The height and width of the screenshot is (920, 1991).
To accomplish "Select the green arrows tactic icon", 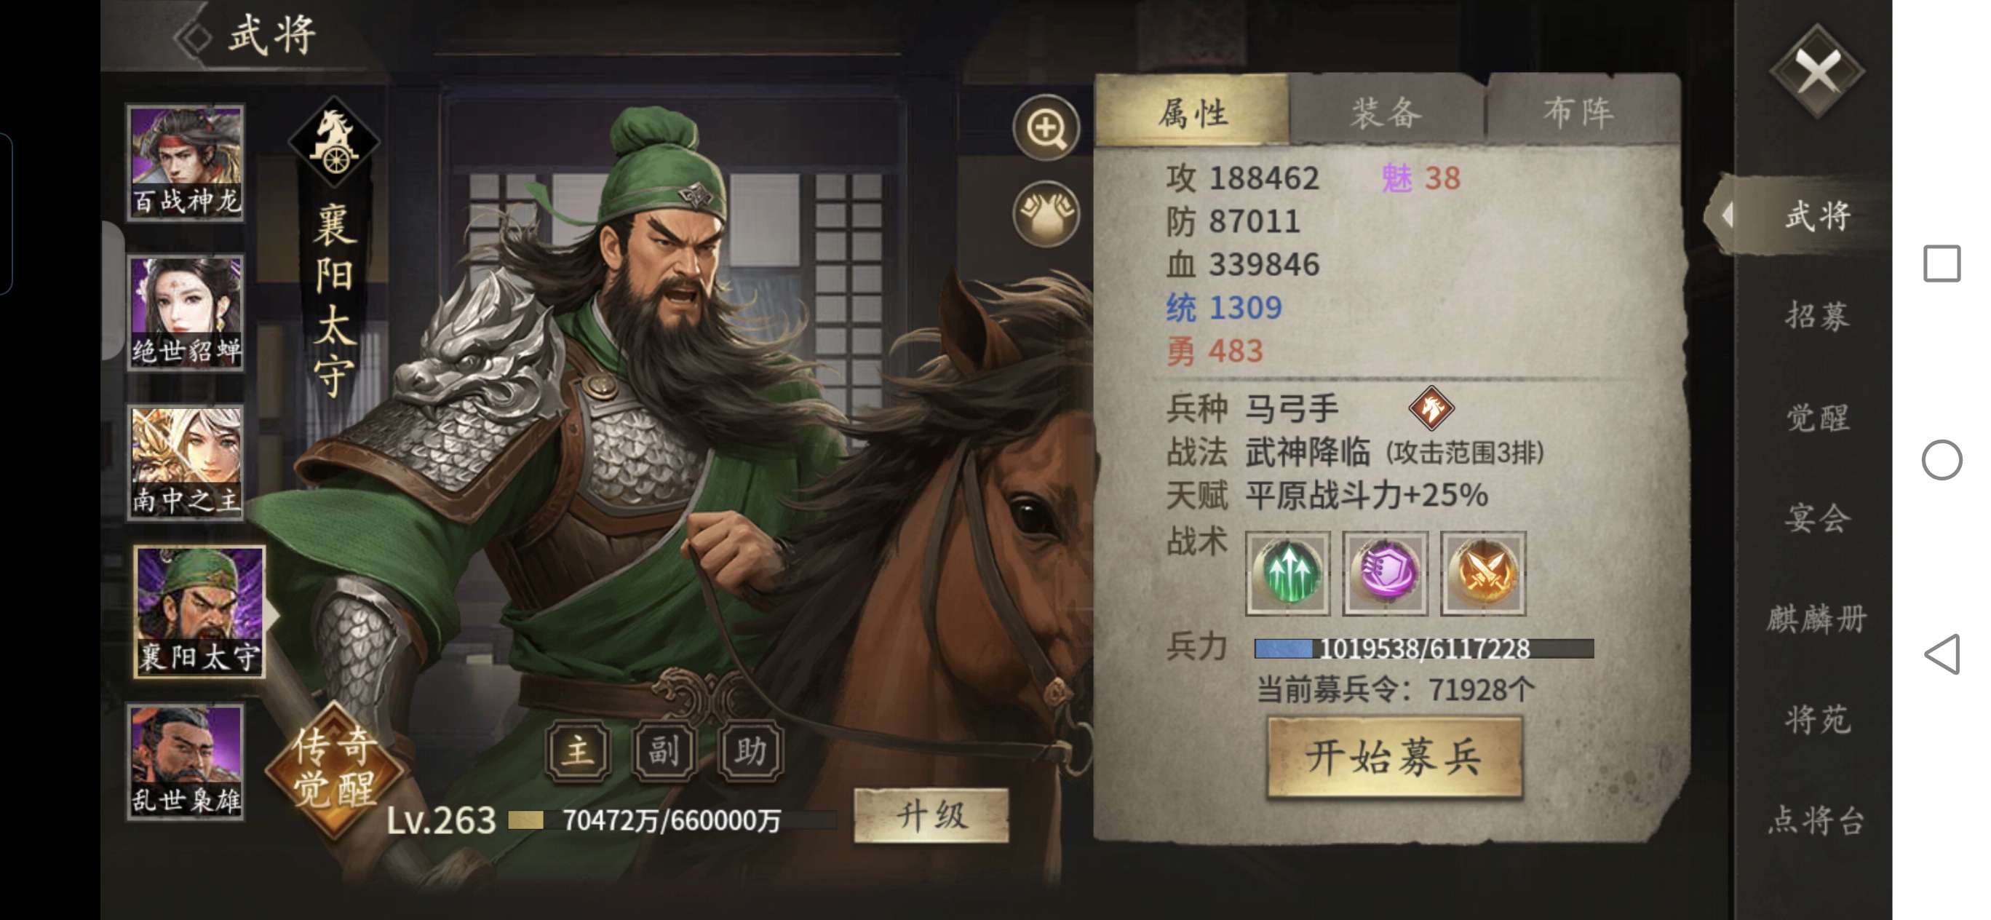I will [x=1287, y=573].
